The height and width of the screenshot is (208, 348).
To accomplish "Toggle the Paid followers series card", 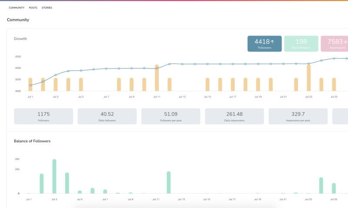I will pyautogui.click(x=301, y=44).
